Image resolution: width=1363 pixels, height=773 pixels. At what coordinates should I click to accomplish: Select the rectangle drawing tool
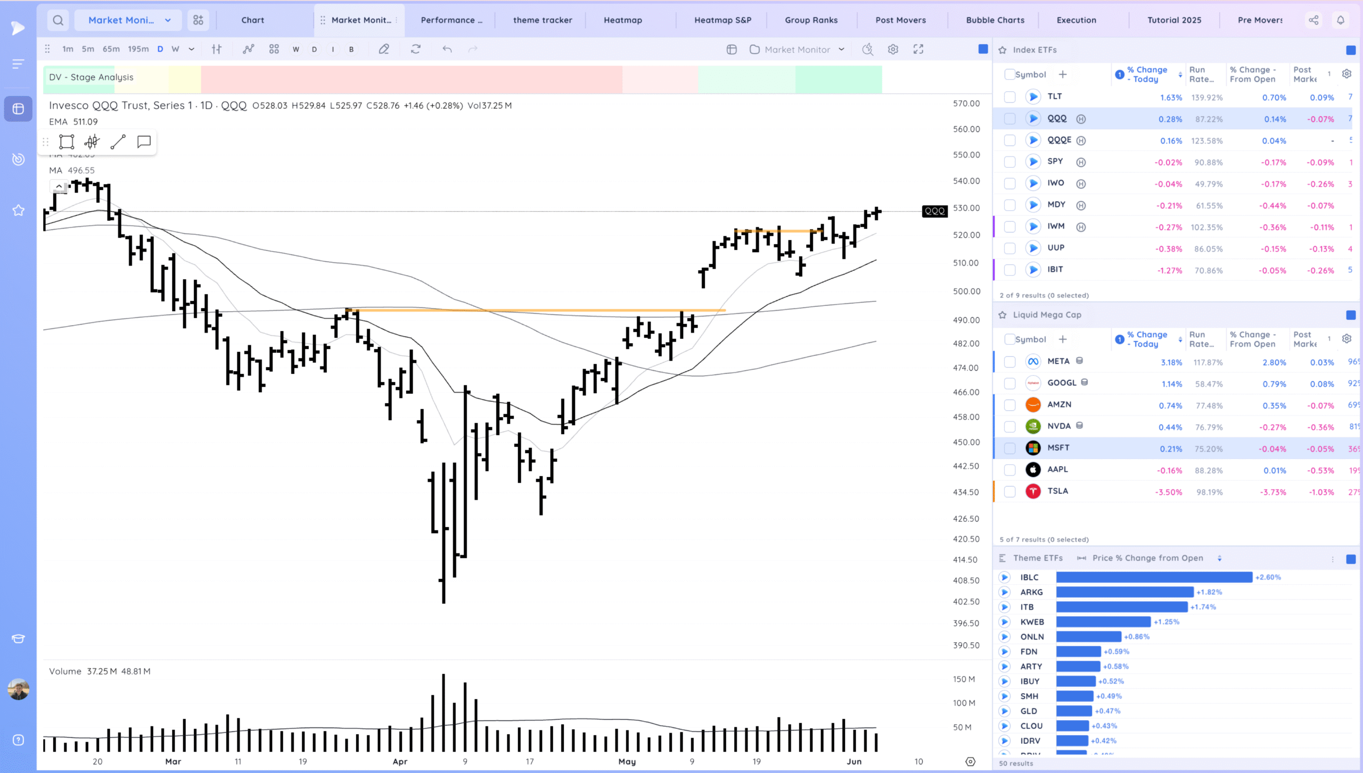[x=67, y=142]
